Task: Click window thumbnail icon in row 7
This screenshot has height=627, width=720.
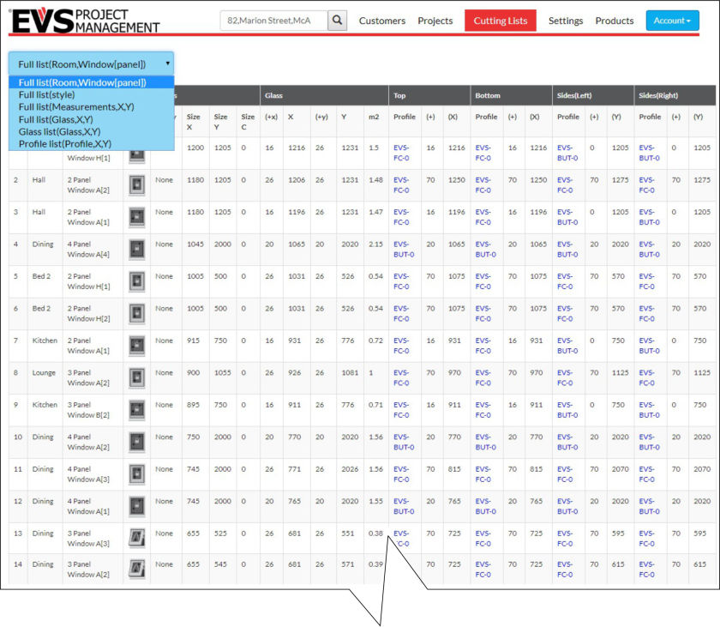Action: pyautogui.click(x=136, y=346)
